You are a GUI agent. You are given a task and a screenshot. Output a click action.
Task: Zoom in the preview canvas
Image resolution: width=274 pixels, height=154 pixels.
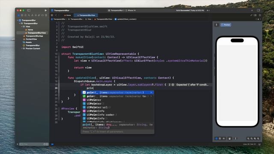click(x=258, y=139)
